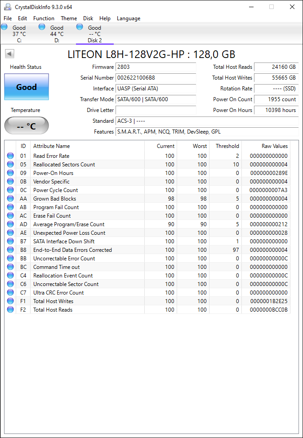Click the CrystalDiskInfo app icon in title bar

click(7, 7)
